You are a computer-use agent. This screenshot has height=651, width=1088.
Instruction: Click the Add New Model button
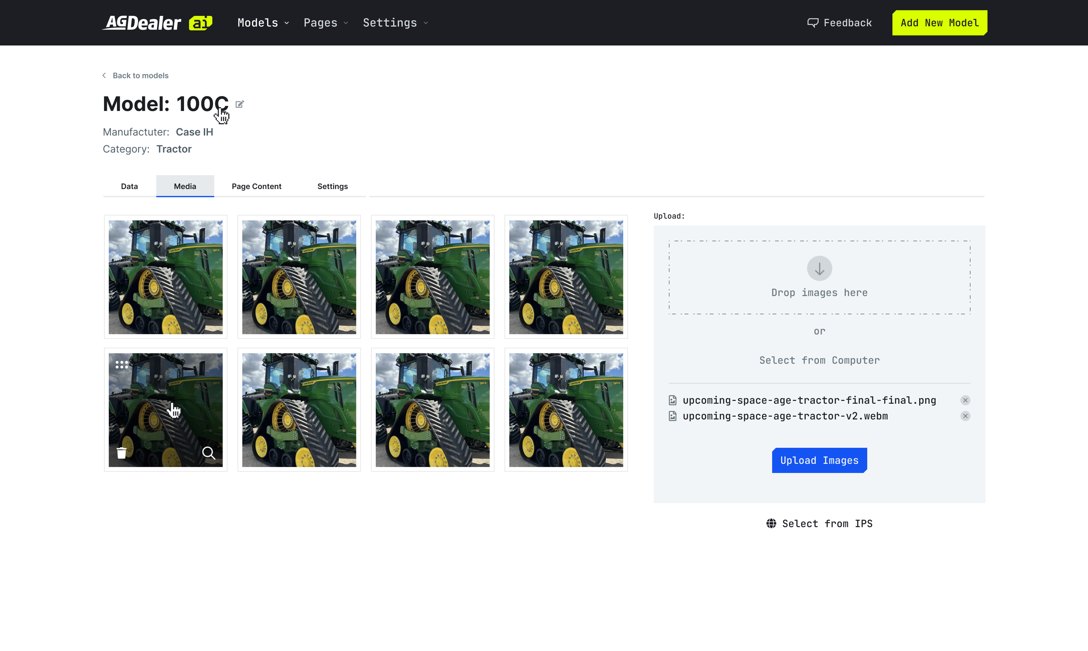[939, 23]
